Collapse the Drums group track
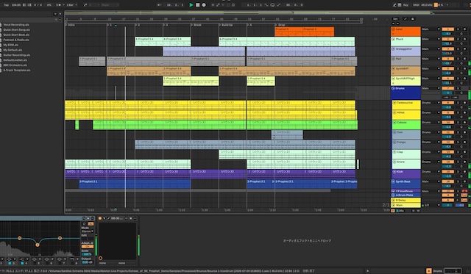 (x=393, y=88)
